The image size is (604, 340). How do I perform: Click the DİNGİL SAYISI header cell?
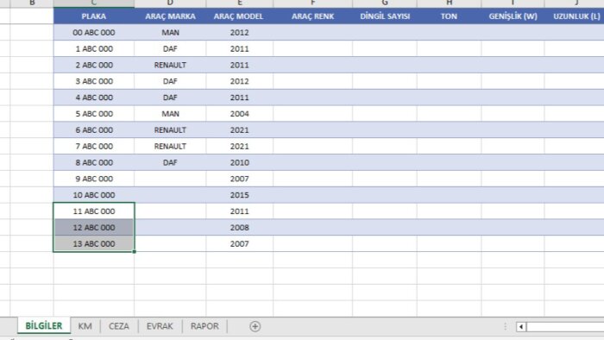[x=385, y=16]
